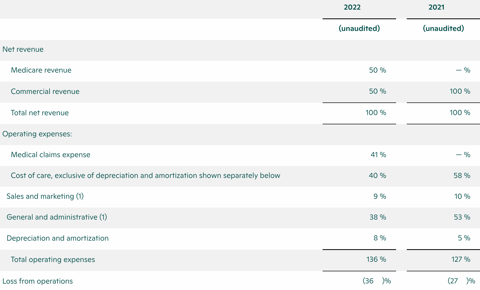
Task: Click the Medical claims expense label
Action: [51, 155]
